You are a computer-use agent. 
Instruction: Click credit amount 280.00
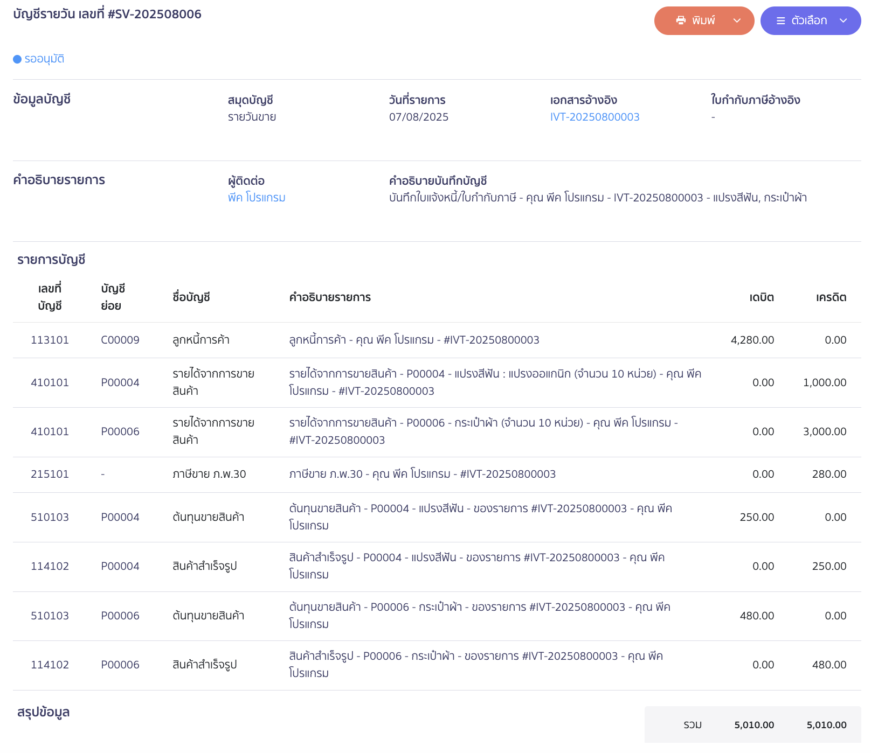click(x=829, y=474)
